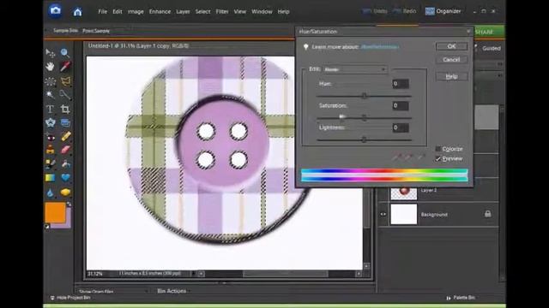
Task: Select the Hand tool
Action: pyautogui.click(x=50, y=67)
